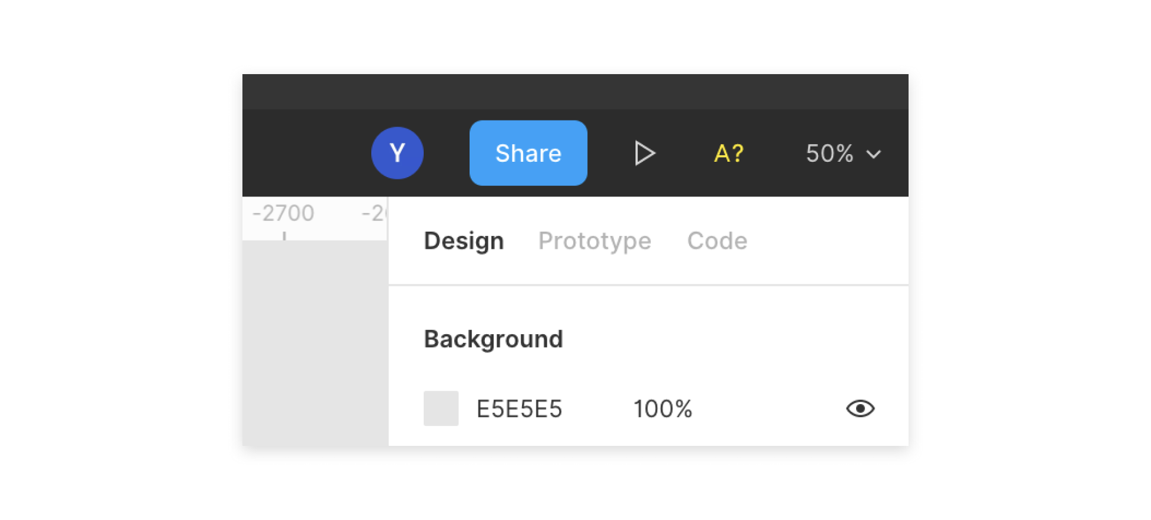Click the Share button

click(528, 153)
